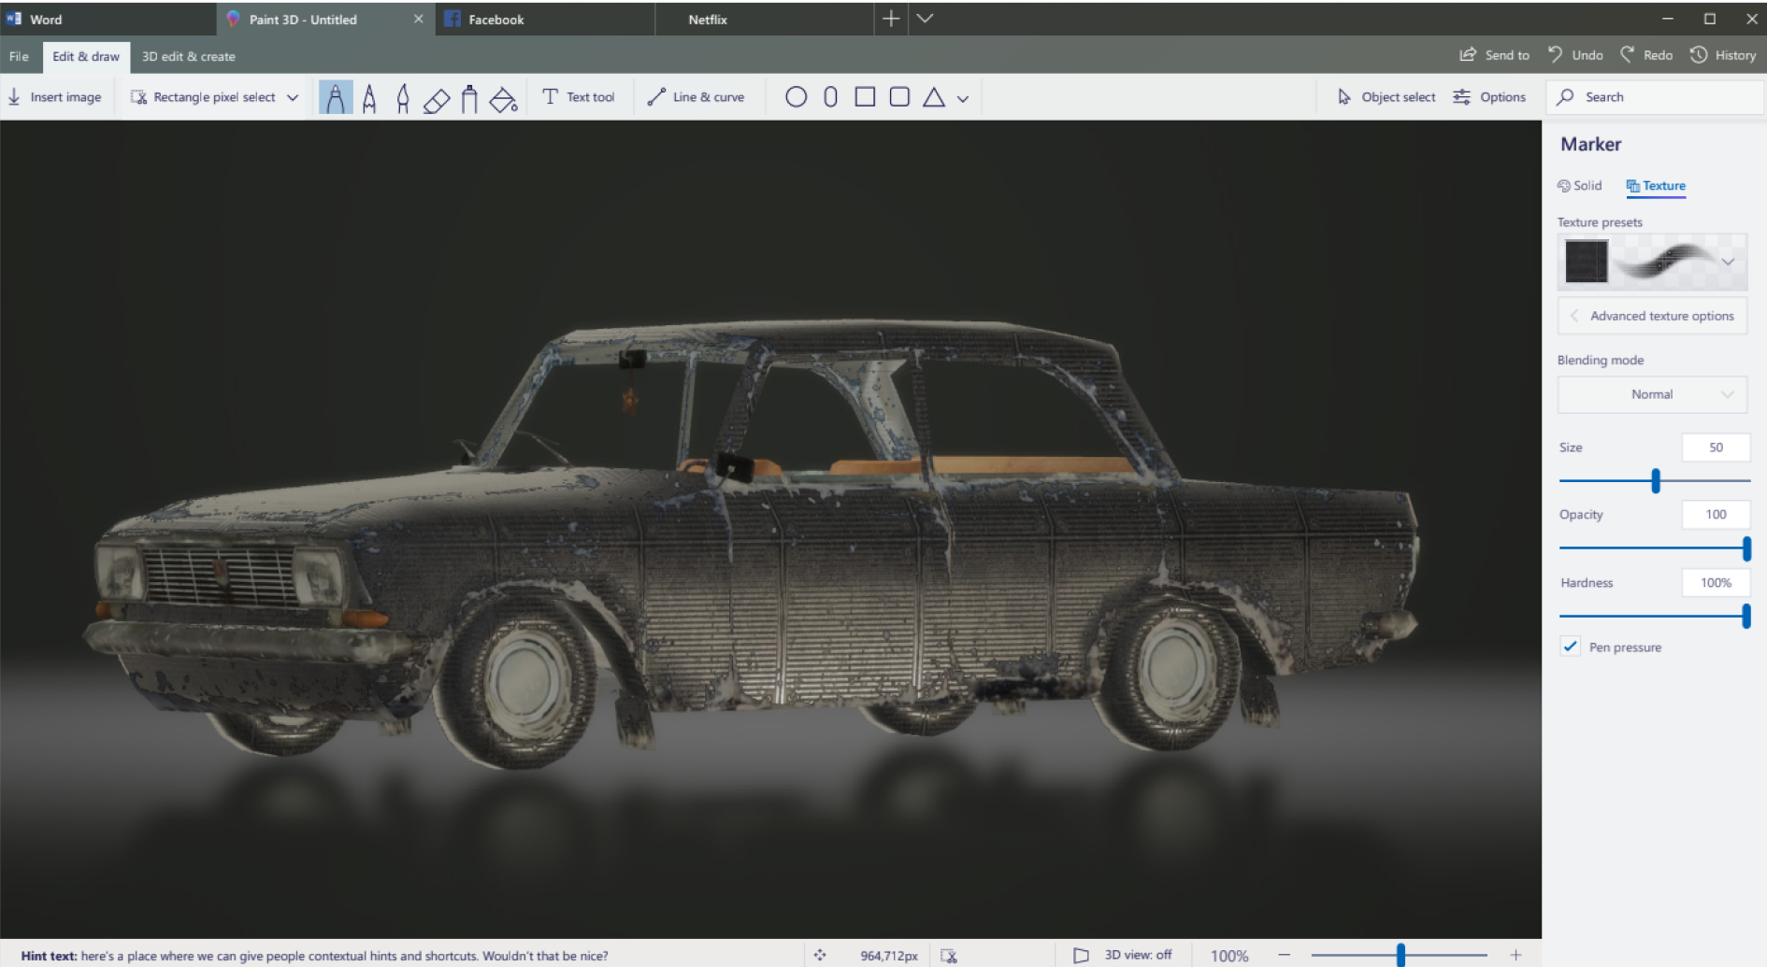Choose the Spray can tool
Viewport: 1767px width, 967px height.
(469, 98)
